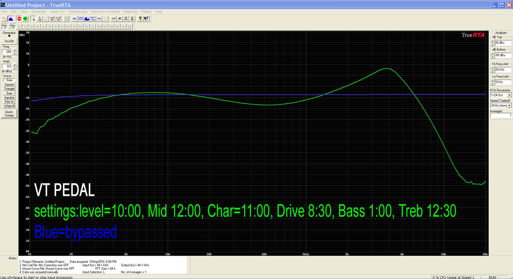Open the Utilities menu
This screenshot has width=513, height=279.
point(146,12)
